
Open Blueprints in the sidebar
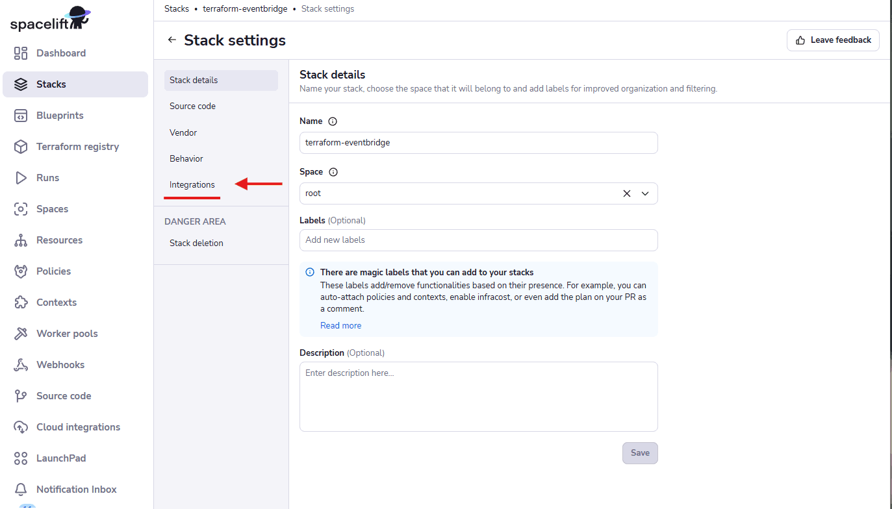pos(75,116)
